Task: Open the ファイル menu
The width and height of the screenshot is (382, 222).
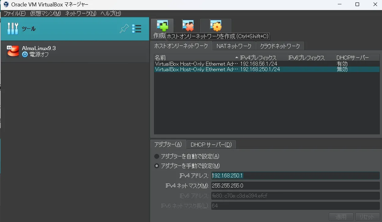Action: tap(14, 13)
